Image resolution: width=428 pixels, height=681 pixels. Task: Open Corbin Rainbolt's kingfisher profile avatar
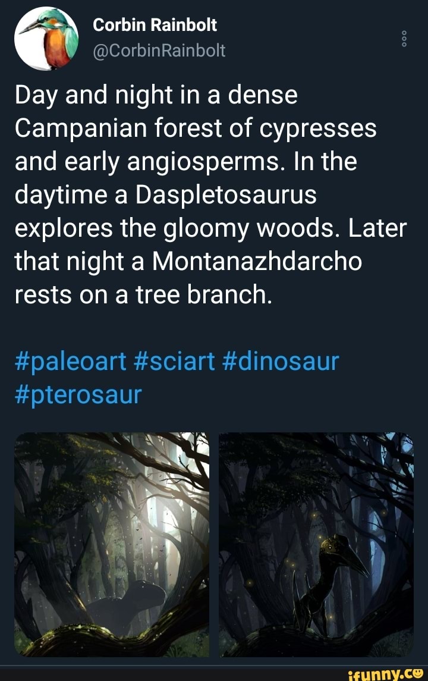click(47, 39)
